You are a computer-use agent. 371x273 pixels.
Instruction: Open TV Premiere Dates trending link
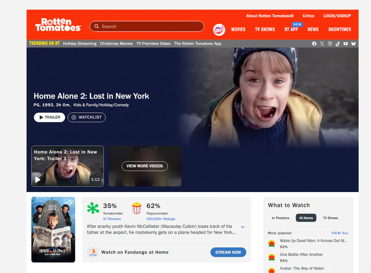point(153,44)
